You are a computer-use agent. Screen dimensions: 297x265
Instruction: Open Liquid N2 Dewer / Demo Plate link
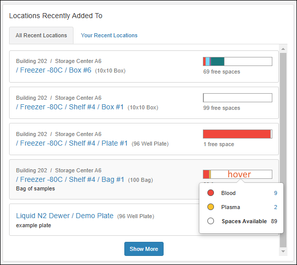(65, 216)
